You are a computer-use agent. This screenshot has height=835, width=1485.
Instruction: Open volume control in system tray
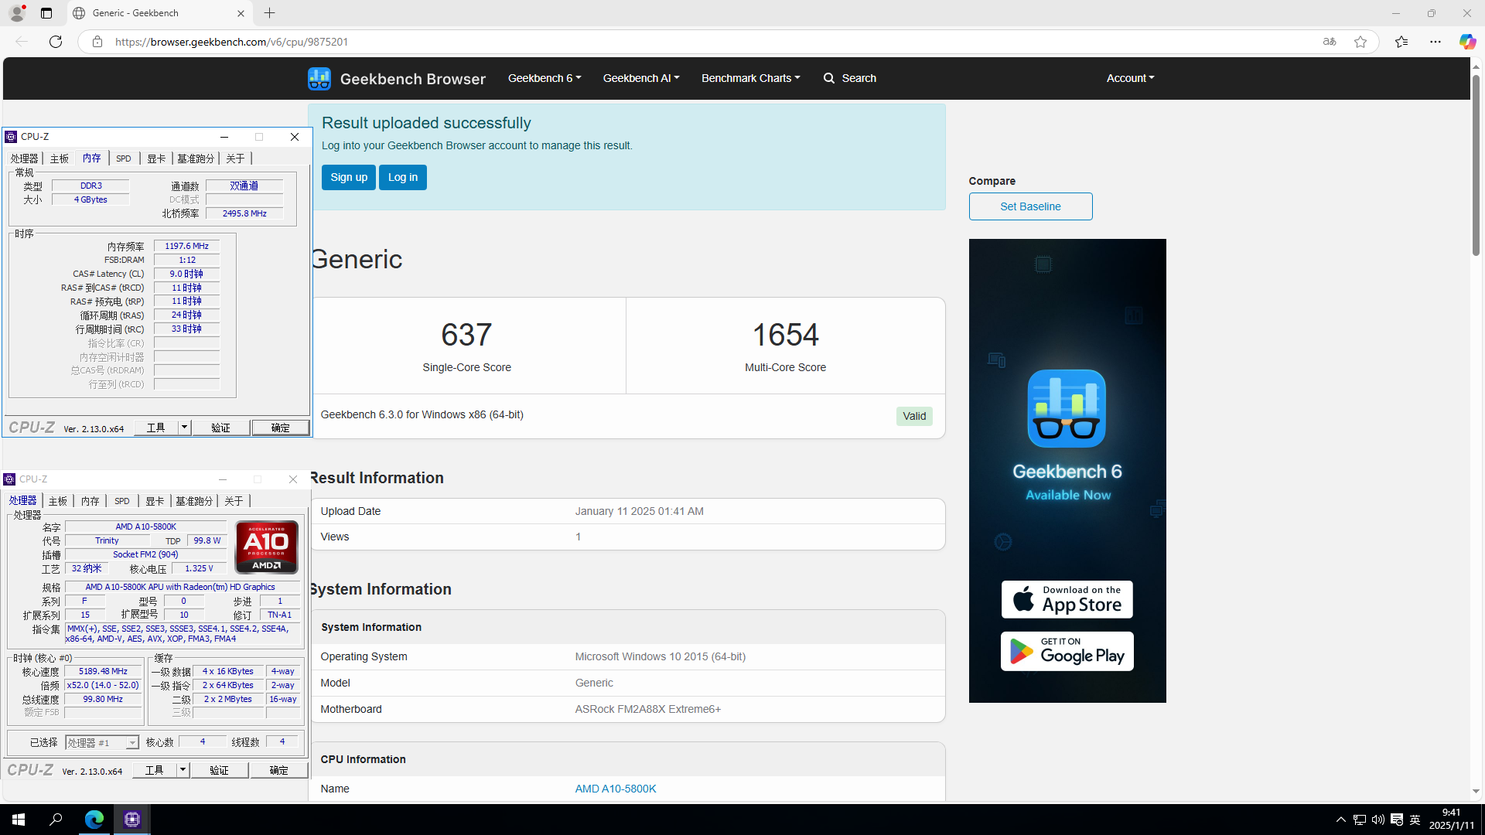coord(1378,820)
